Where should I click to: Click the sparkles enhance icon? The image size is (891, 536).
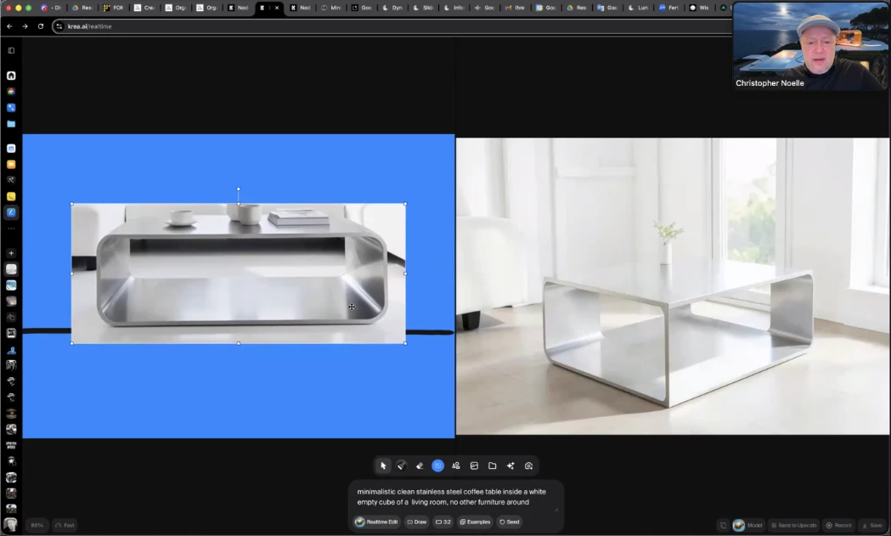pyautogui.click(x=510, y=465)
